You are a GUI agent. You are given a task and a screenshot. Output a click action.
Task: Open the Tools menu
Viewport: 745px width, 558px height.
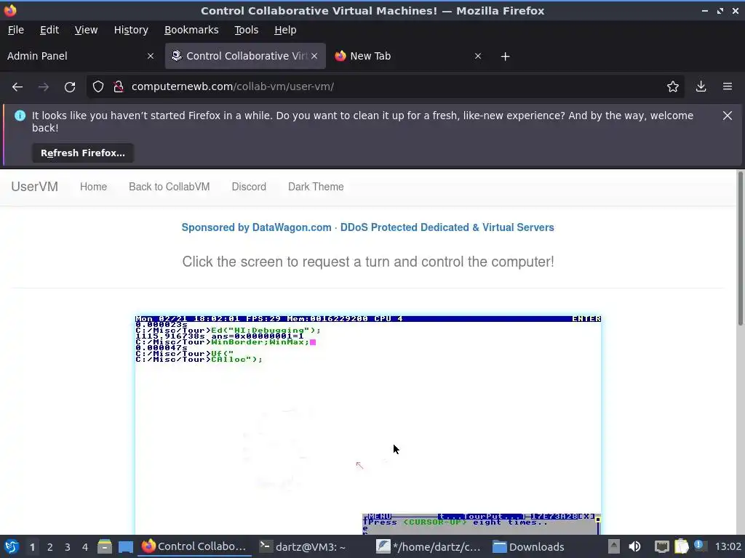click(x=246, y=30)
